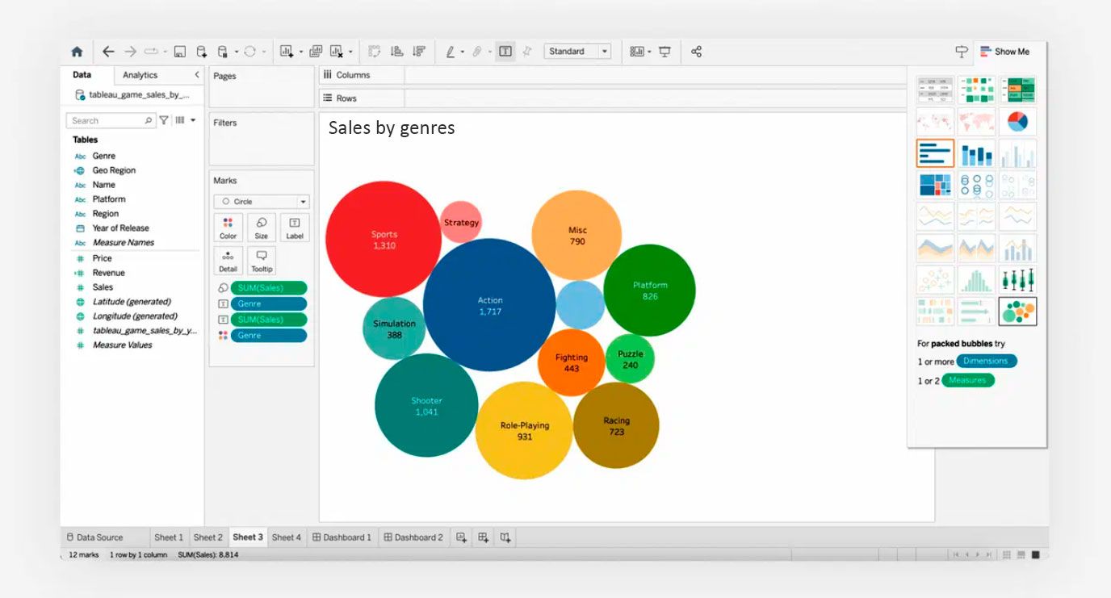Open Size in the Marks card
The height and width of the screenshot is (598, 1111).
coord(262,228)
